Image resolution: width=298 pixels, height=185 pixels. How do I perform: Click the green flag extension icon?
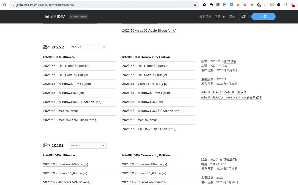[x=252, y=5]
